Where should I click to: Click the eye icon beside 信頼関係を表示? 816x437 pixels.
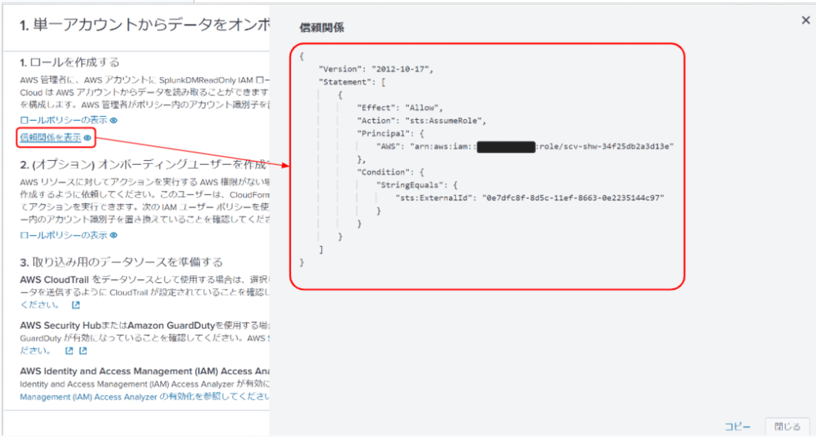87,138
